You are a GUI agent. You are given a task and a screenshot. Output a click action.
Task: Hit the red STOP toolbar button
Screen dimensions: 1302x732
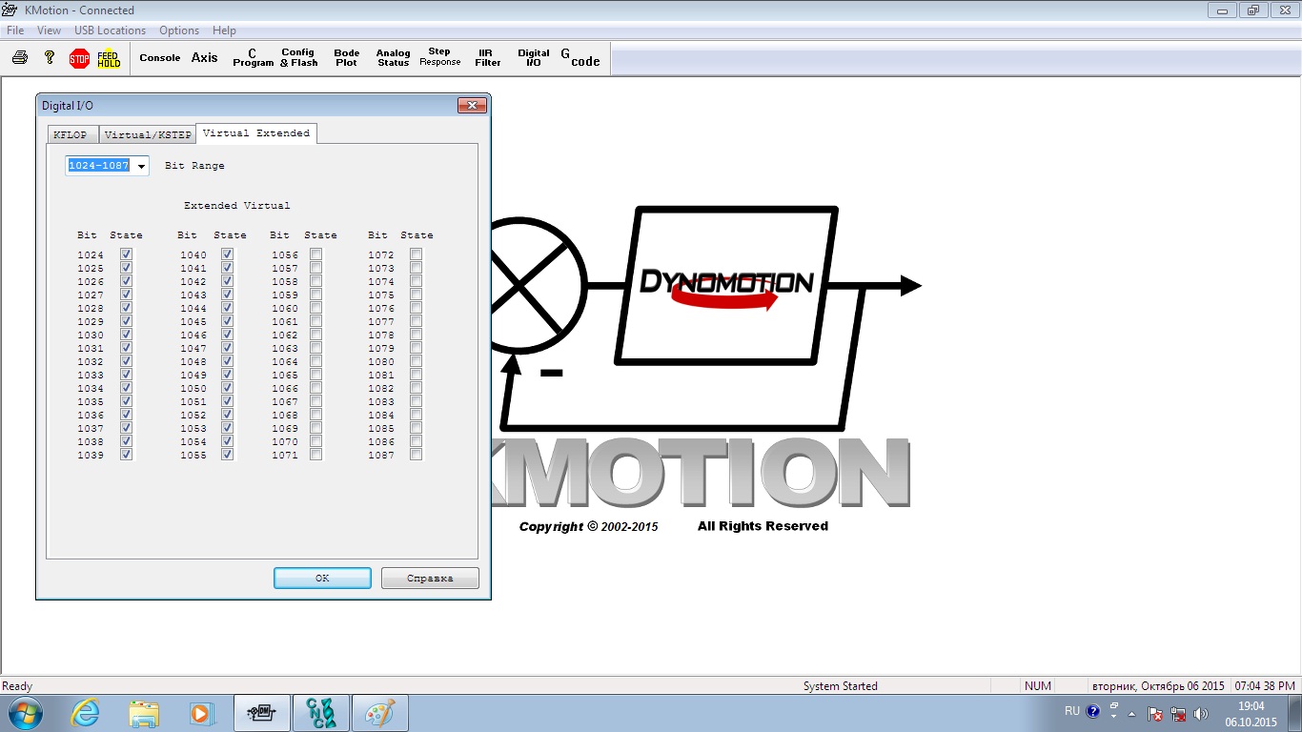coord(79,59)
